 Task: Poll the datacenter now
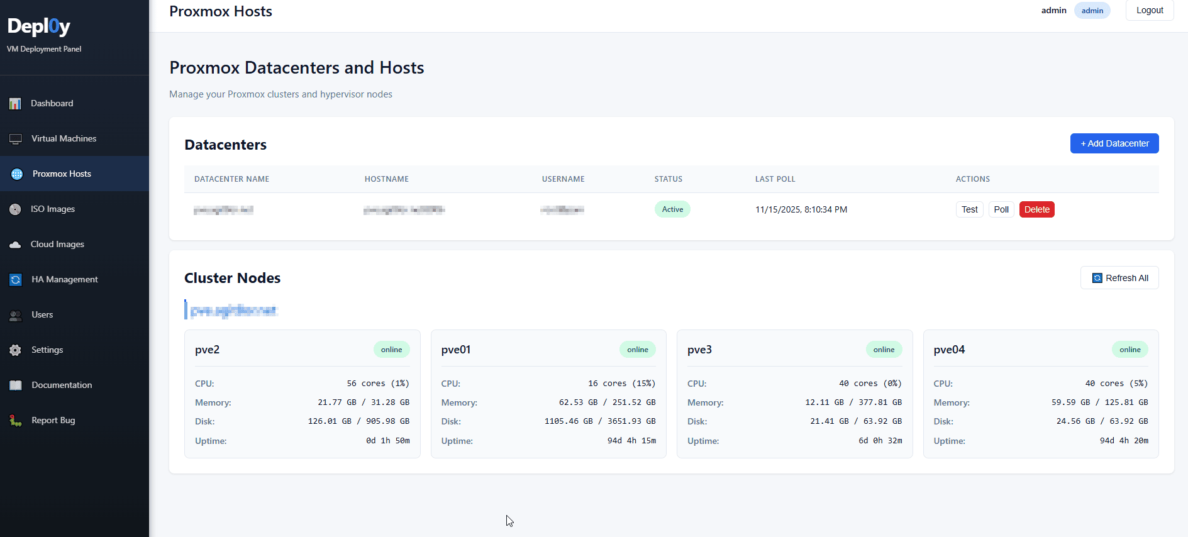(x=1001, y=209)
